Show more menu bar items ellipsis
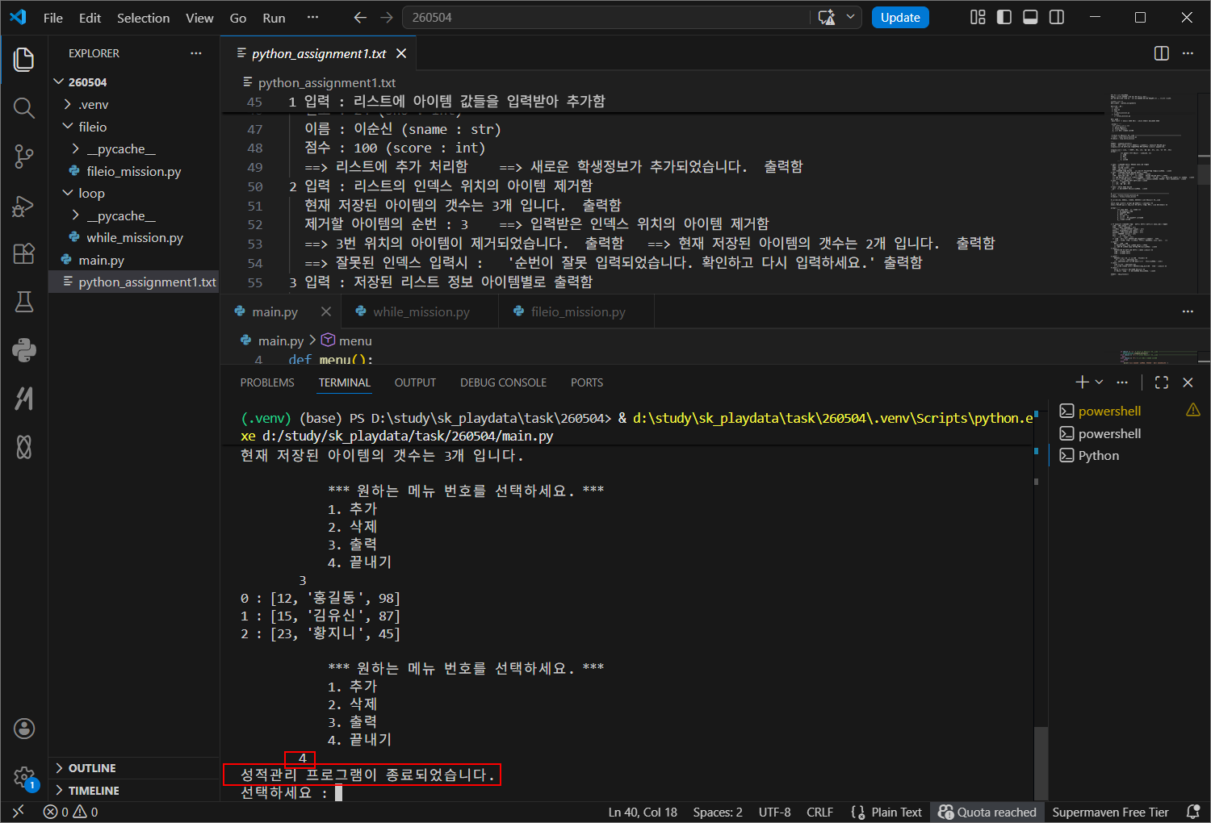Screen dimensions: 1211x823 pos(312,18)
